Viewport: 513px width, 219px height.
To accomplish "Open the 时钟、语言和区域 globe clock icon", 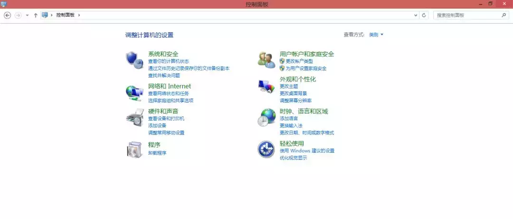I will (266, 118).
